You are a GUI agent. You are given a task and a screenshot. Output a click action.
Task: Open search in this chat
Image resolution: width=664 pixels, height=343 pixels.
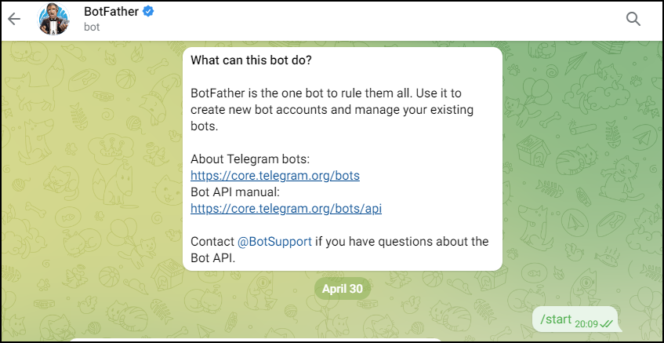[x=633, y=19]
